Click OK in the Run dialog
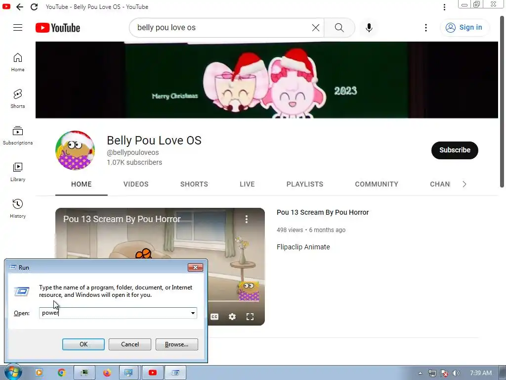This screenshot has width=506, height=380. pos(83,344)
